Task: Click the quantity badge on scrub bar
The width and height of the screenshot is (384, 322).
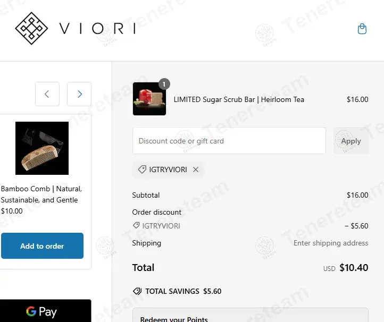Action: [164, 84]
